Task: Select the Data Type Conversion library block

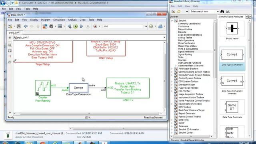Action: click(x=232, y=55)
